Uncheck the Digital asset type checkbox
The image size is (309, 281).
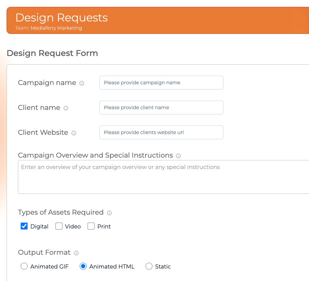(24, 226)
